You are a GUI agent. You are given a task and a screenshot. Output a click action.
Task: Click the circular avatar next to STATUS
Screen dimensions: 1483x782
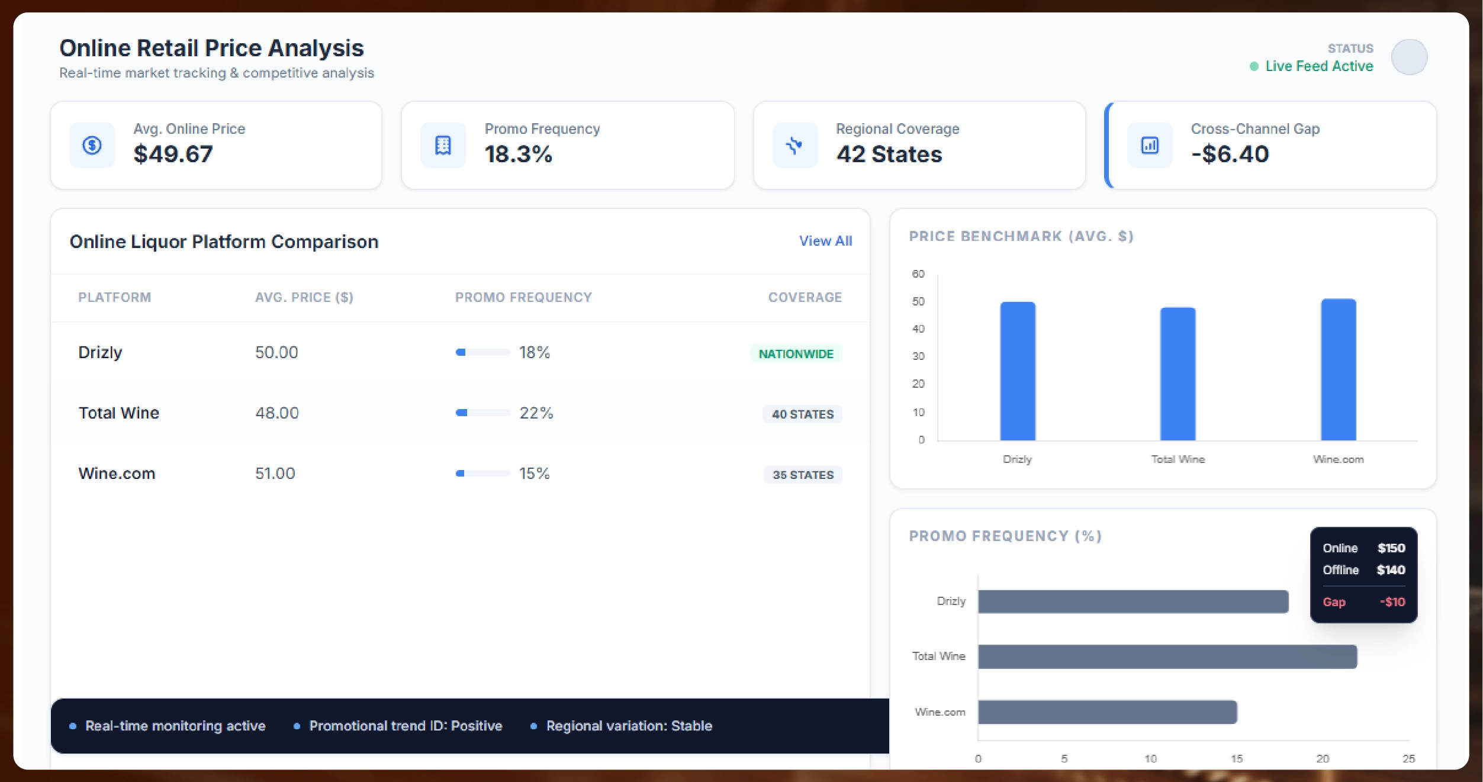coord(1409,57)
